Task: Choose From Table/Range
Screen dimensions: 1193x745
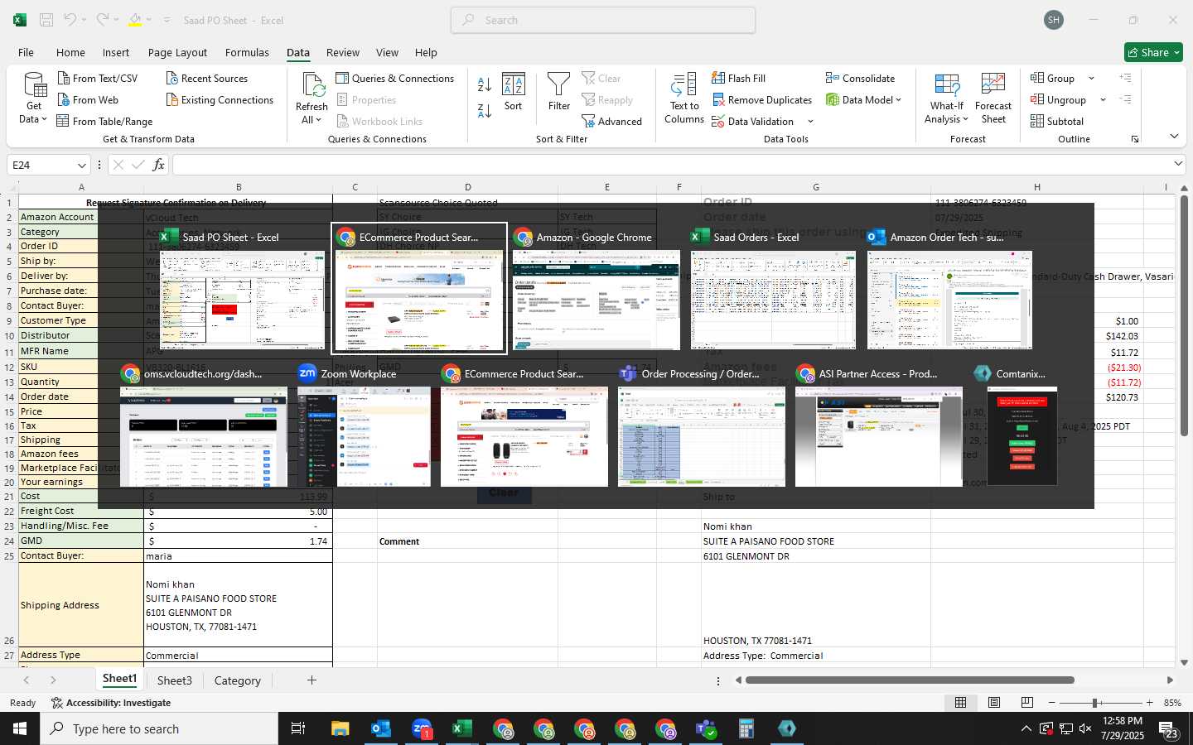Action: (104, 121)
